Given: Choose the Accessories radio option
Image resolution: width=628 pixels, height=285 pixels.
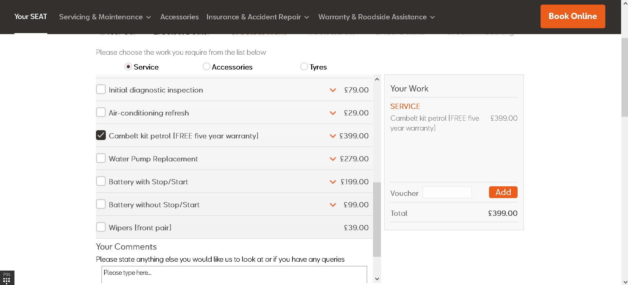Looking at the screenshot, I should [206, 67].
